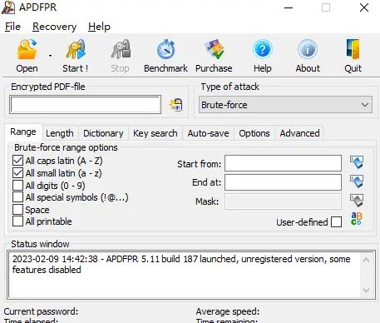The width and height of the screenshot is (380, 323).
Task: Click the Start from input field
Action: [283, 163]
